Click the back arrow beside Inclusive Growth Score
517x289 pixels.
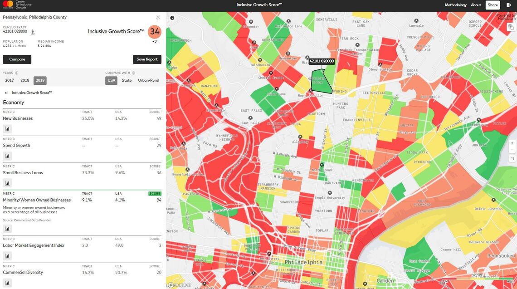[x=6, y=93]
